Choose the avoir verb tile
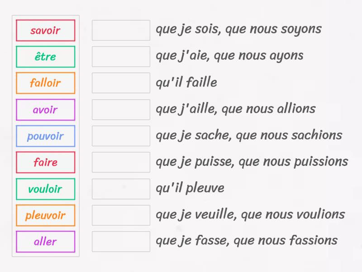The width and height of the screenshot is (362, 272). 45,110
